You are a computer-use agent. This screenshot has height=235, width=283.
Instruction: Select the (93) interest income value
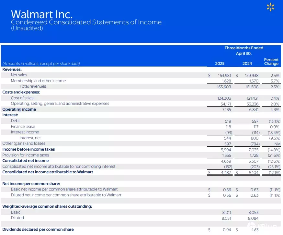[x=229, y=133]
